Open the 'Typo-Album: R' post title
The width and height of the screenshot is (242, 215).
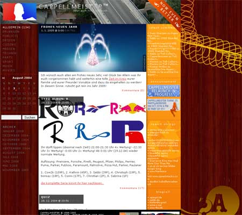tap(55, 99)
